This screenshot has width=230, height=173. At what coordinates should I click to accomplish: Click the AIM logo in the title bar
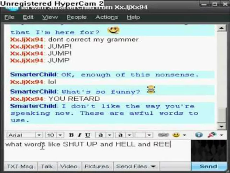(x=12, y=8)
